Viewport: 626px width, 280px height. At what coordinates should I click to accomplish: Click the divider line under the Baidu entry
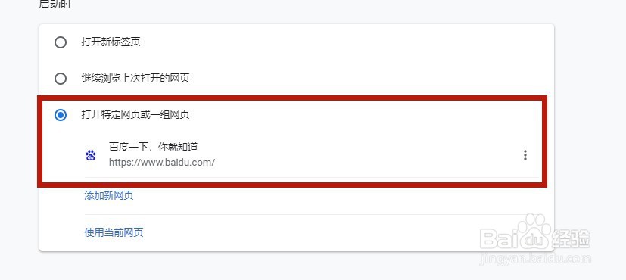(311, 178)
